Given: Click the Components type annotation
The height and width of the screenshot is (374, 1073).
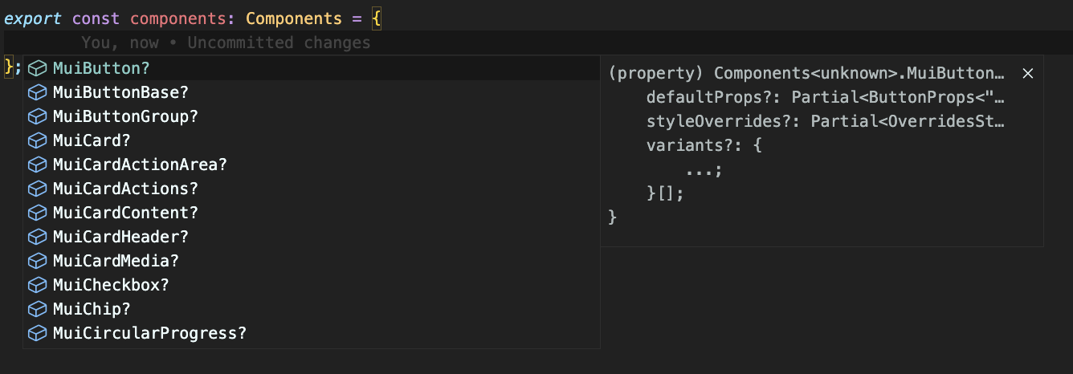Looking at the screenshot, I should point(289,18).
